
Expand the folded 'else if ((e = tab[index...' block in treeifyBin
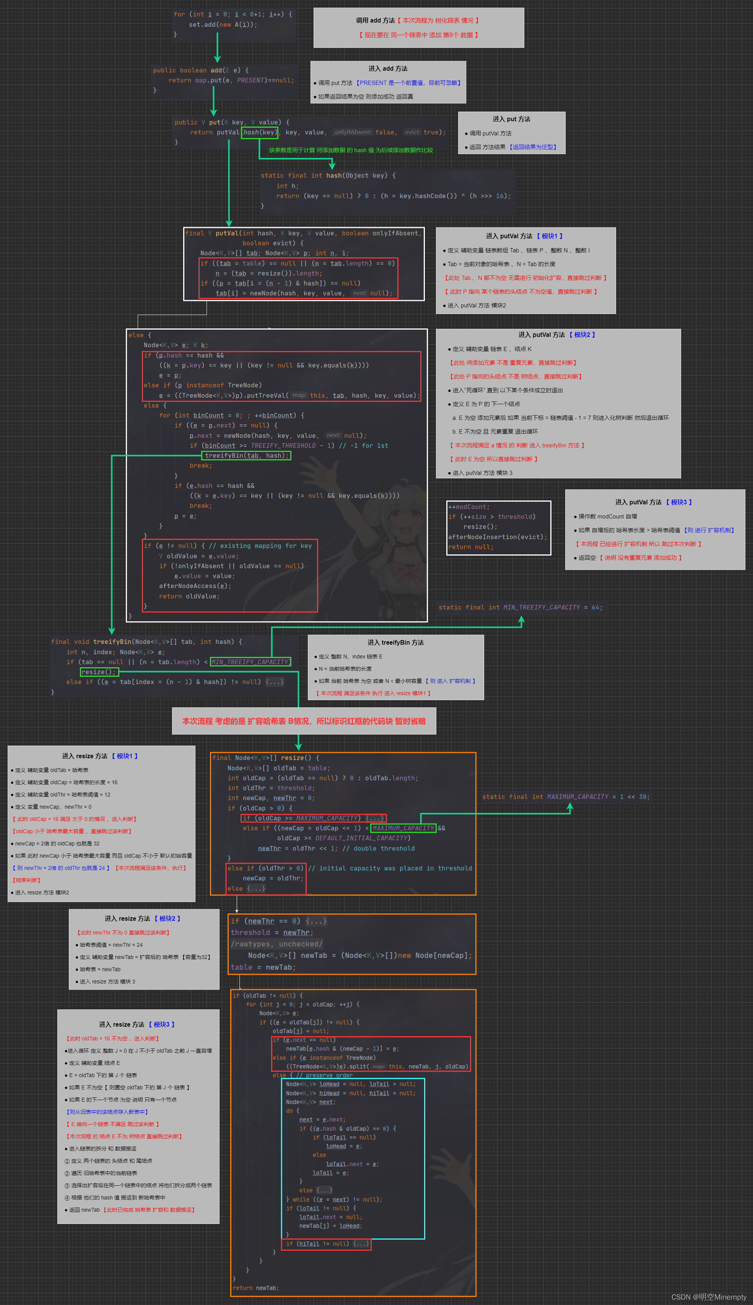(x=275, y=682)
